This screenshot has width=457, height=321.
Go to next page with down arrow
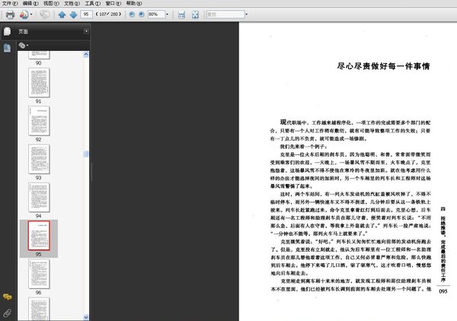click(x=72, y=14)
